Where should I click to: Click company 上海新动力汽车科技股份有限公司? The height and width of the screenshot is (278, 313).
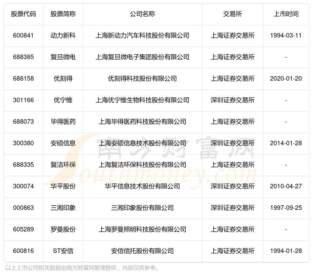[x=142, y=35]
